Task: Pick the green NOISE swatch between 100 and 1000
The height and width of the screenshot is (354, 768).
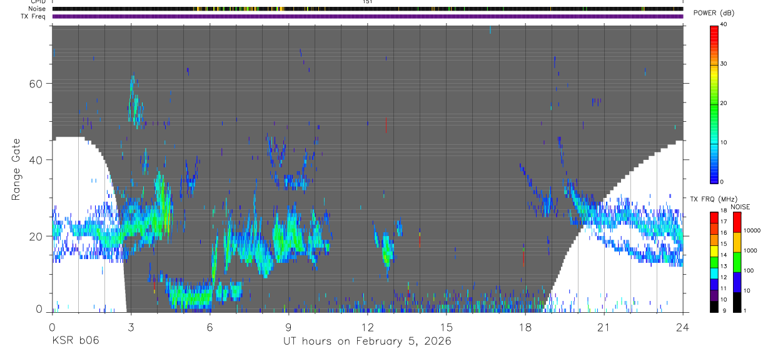Action: click(x=737, y=261)
